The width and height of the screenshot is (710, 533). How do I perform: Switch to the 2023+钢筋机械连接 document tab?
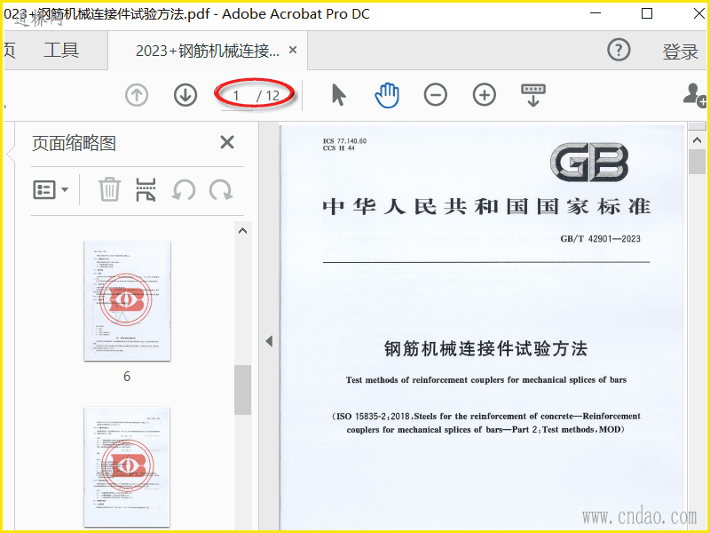[208, 51]
